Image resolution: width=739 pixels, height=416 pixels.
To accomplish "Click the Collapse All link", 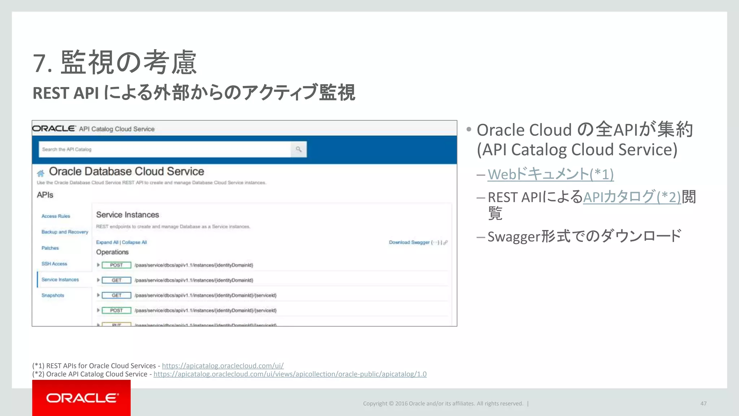I will point(134,242).
